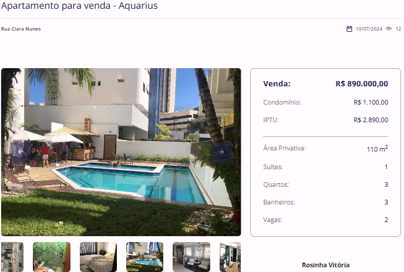Click the Rua Clara Nunes address
The height and width of the screenshot is (272, 404).
tap(21, 29)
